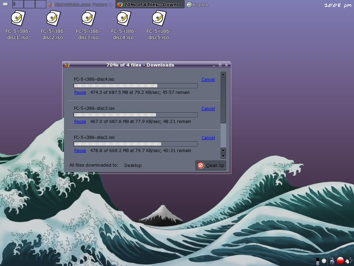Click the scrollbar up arrow at the top
Image resolution: width=354 pixels, height=266 pixels.
pyautogui.click(x=223, y=74)
